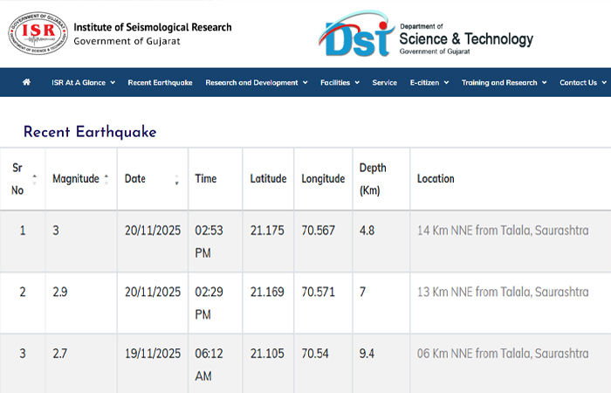Click Institute of Seismological Research title
The width and height of the screenshot is (611, 393).
(152, 27)
